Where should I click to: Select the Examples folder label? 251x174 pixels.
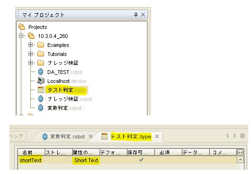tap(58, 45)
